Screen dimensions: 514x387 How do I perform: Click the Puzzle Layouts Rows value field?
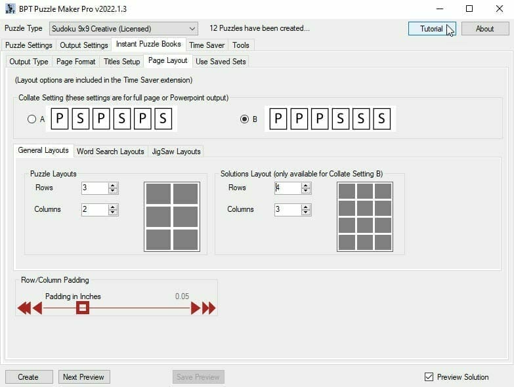point(95,188)
